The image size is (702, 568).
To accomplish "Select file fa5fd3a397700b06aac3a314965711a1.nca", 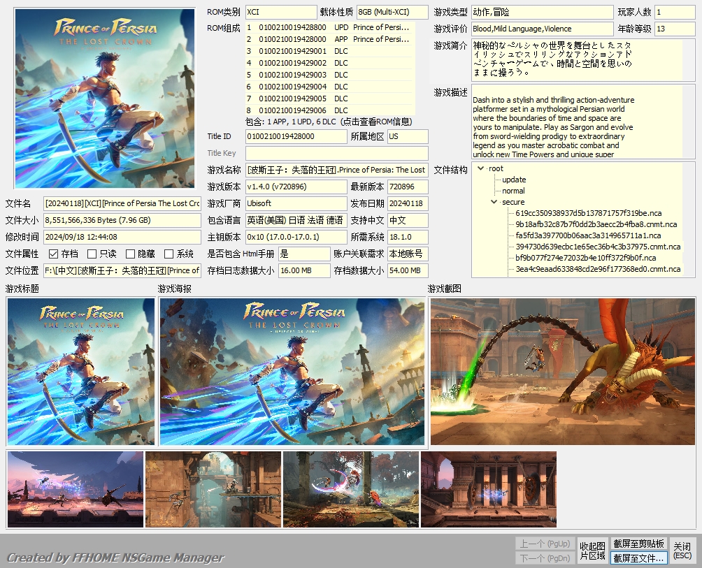I will tap(588, 235).
